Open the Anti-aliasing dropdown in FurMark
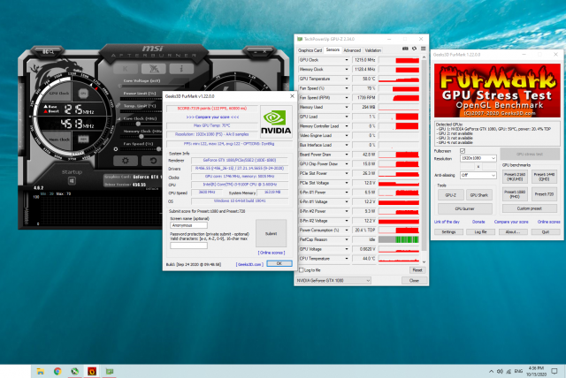Viewport: 566px width, 378px height. (x=478, y=175)
